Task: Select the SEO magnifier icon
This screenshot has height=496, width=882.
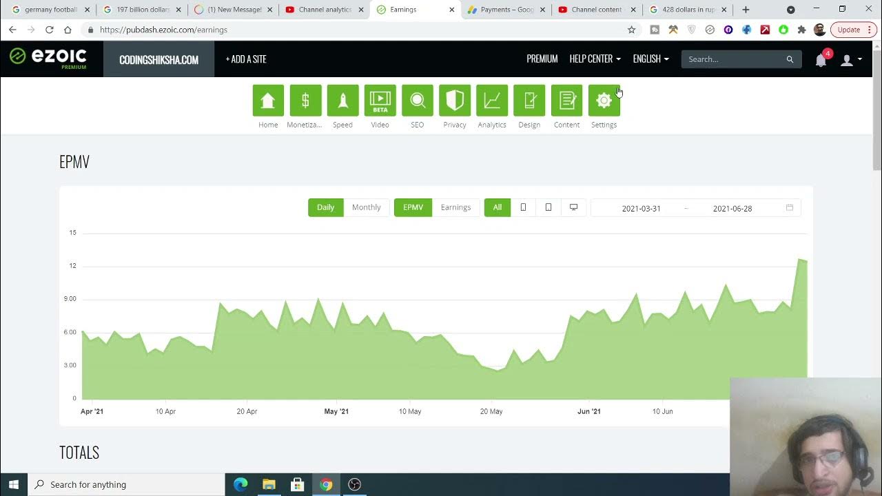Action: tap(418, 101)
